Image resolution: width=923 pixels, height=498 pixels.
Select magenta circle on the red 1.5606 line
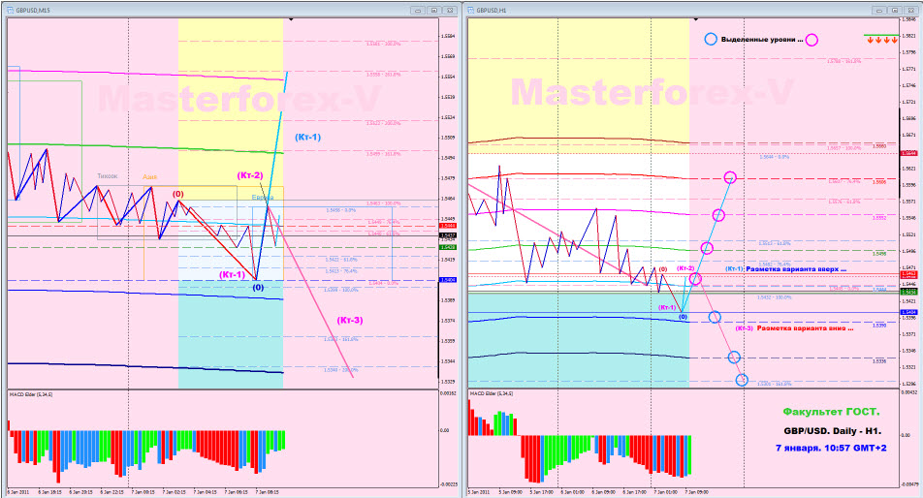pyautogui.click(x=730, y=177)
